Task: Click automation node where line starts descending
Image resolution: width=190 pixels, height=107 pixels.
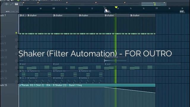Action: pos(104,87)
